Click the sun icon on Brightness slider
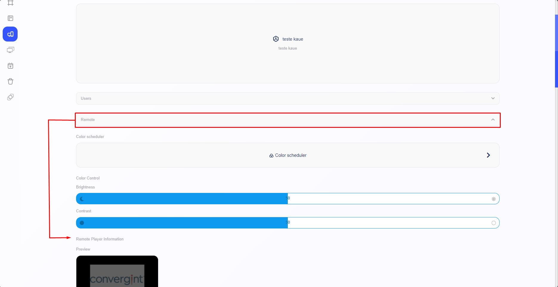This screenshot has width=558, height=287. point(494,199)
